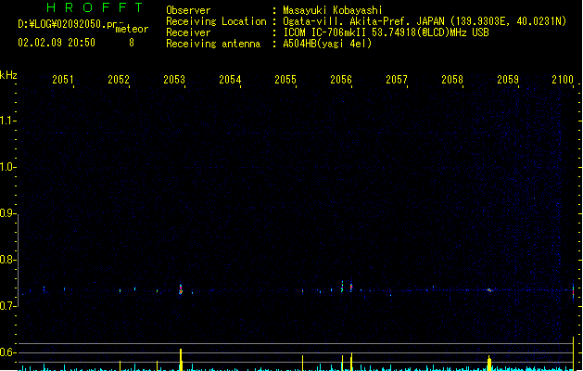Click the 2052 time axis label
The height and width of the screenshot is (371, 583).
click(x=119, y=80)
